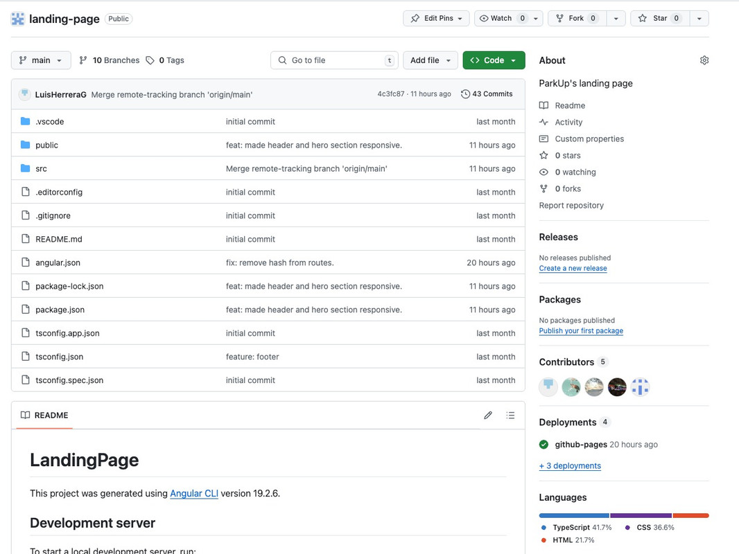
Task: Click the first contributor avatar
Action: point(548,387)
